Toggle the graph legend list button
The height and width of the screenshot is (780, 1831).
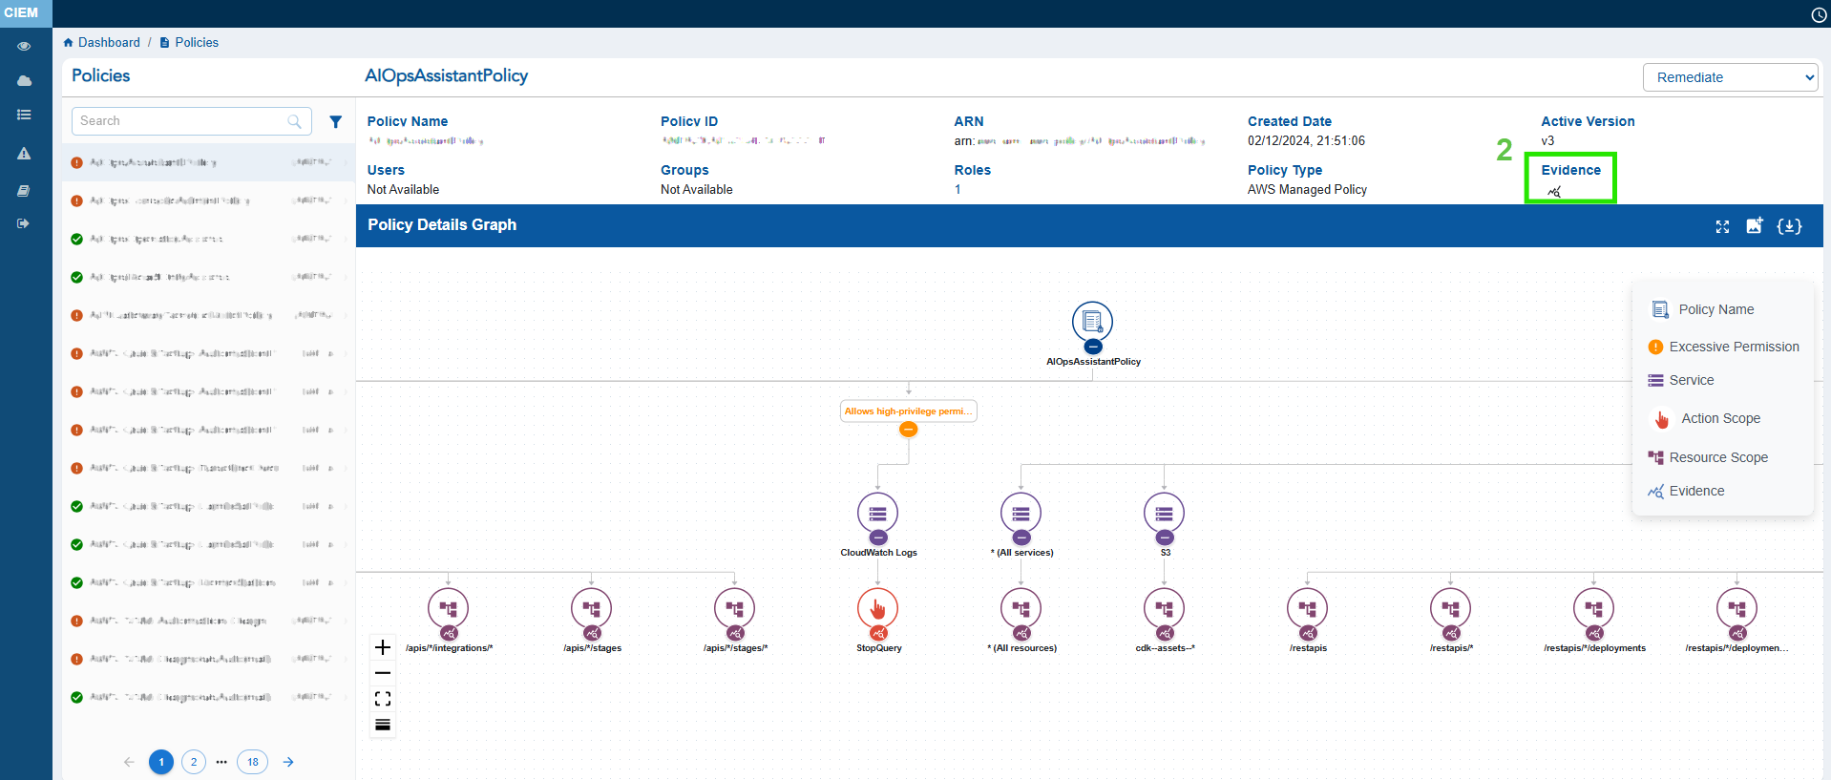point(383,725)
